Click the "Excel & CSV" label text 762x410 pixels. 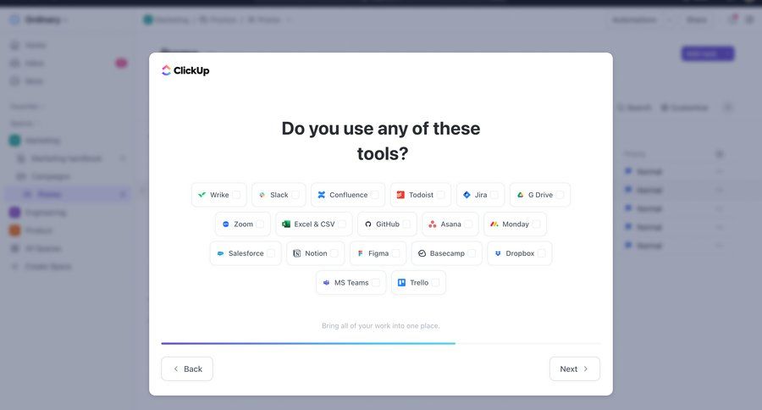pyautogui.click(x=314, y=224)
